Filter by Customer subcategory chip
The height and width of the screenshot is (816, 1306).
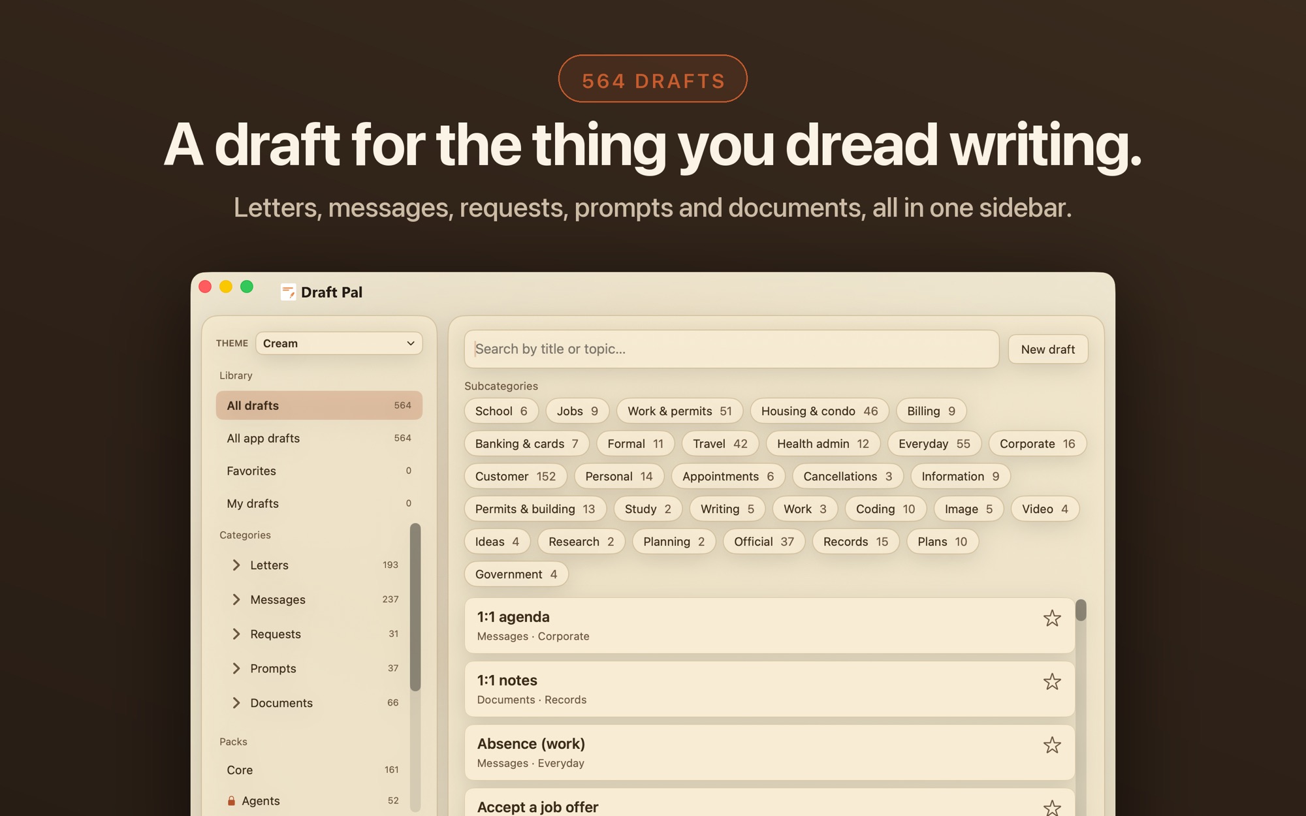pyautogui.click(x=515, y=477)
